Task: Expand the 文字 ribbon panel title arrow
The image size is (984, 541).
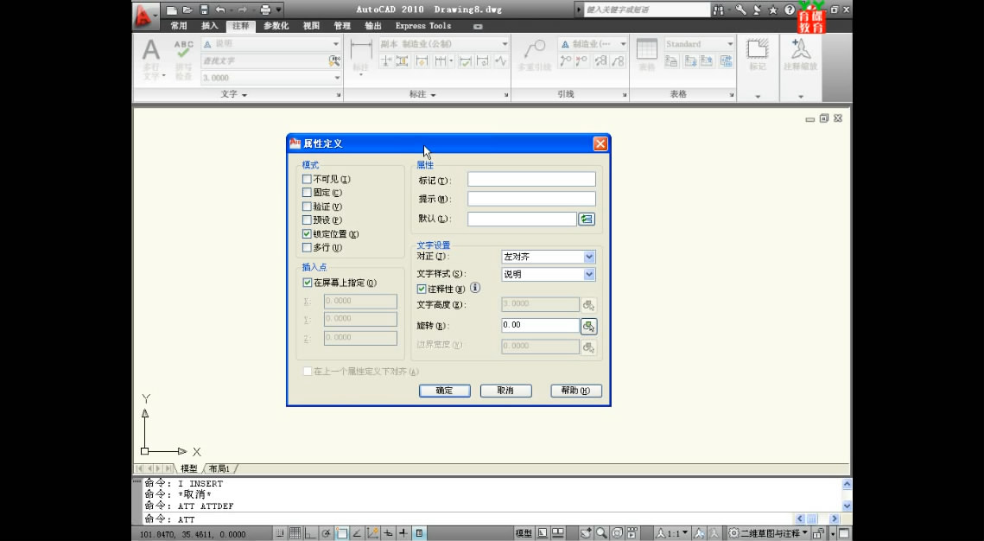Action: pyautogui.click(x=244, y=95)
